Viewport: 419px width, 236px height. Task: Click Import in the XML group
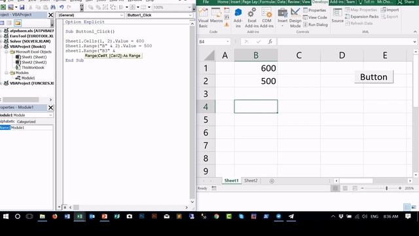390,10
